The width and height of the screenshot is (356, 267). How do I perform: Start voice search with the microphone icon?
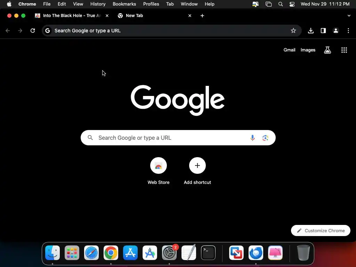click(252, 138)
